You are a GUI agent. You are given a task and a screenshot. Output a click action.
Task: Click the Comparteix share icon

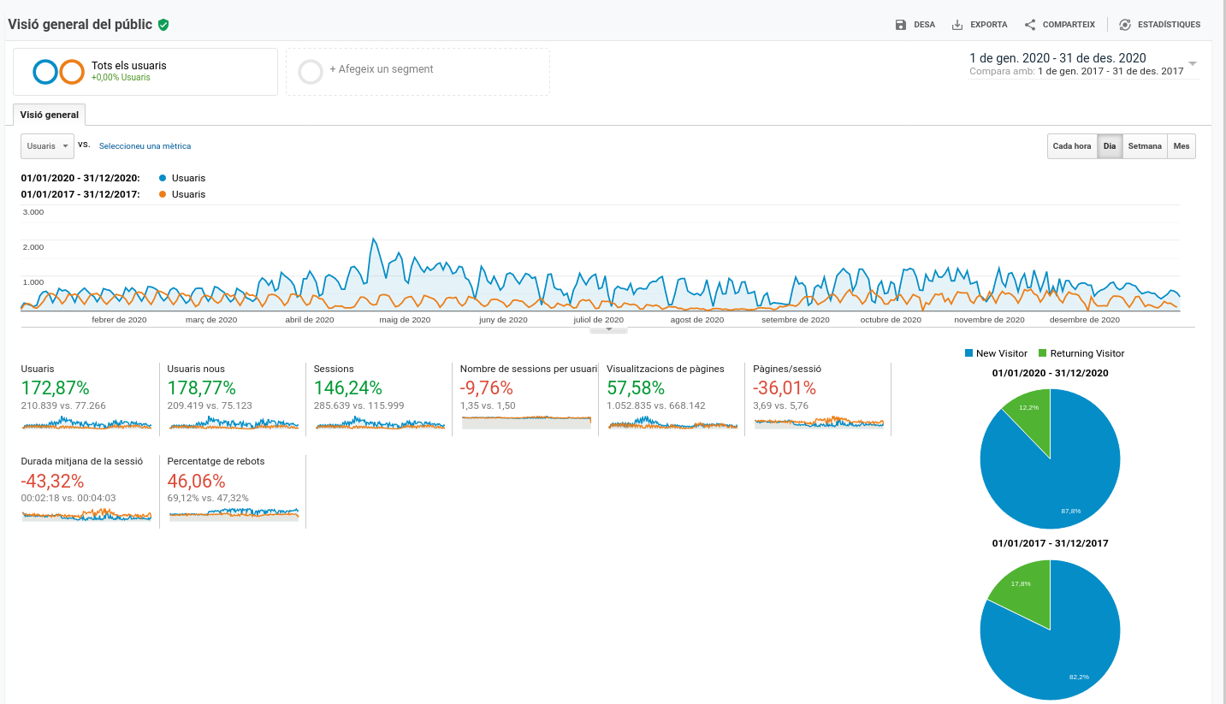(x=1030, y=25)
